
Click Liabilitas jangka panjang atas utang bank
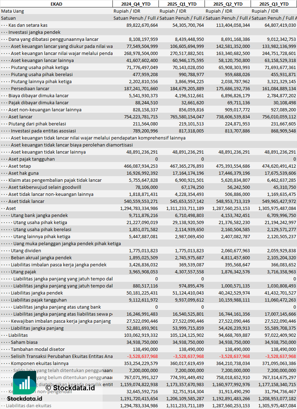(57, 307)
